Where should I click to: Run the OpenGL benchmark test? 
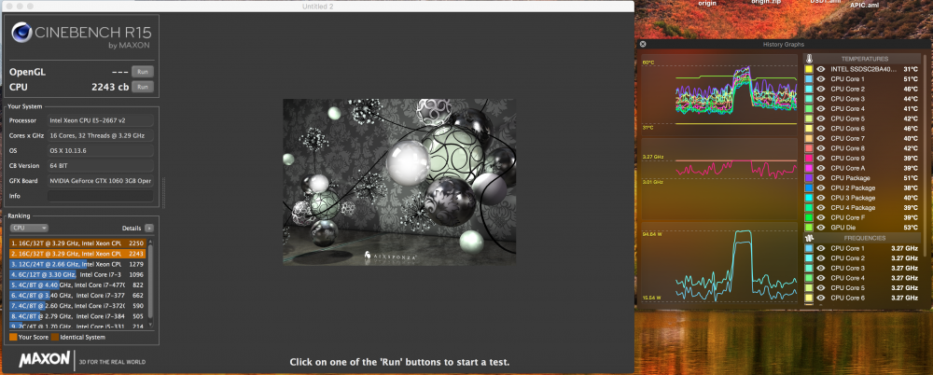pyautogui.click(x=142, y=72)
